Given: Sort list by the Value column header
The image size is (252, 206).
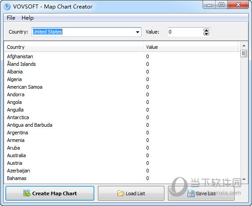Looking at the screenshot, I should (191, 47).
